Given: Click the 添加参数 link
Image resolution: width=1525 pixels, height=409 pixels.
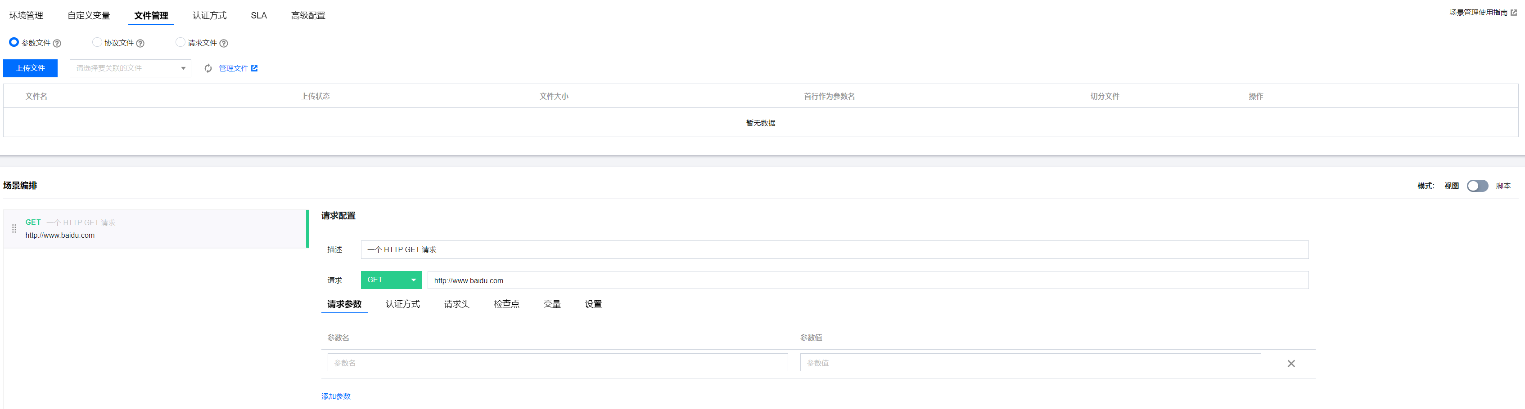Looking at the screenshot, I should click(x=336, y=396).
